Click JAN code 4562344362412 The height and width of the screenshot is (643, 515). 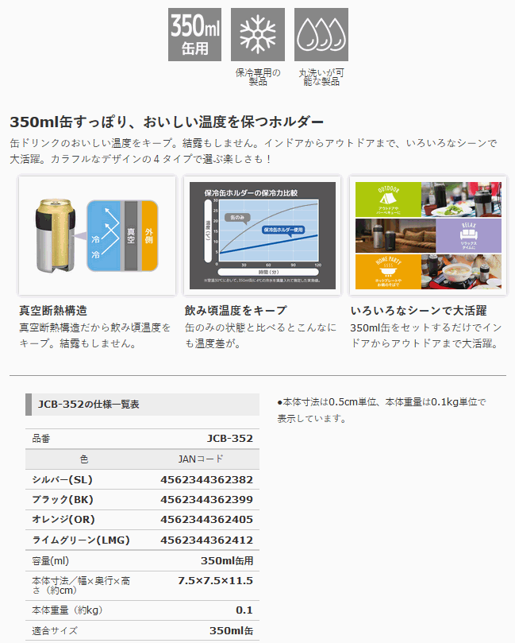tap(206, 540)
